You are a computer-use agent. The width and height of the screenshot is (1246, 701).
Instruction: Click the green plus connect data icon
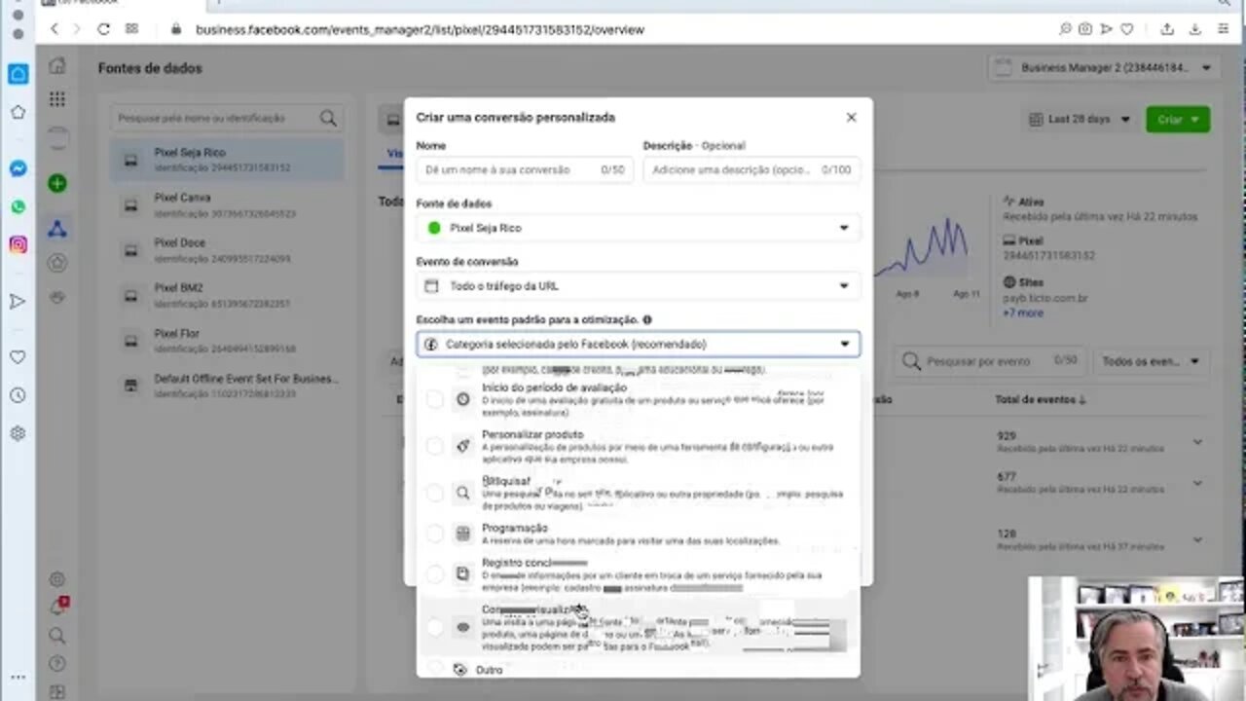pos(57,183)
